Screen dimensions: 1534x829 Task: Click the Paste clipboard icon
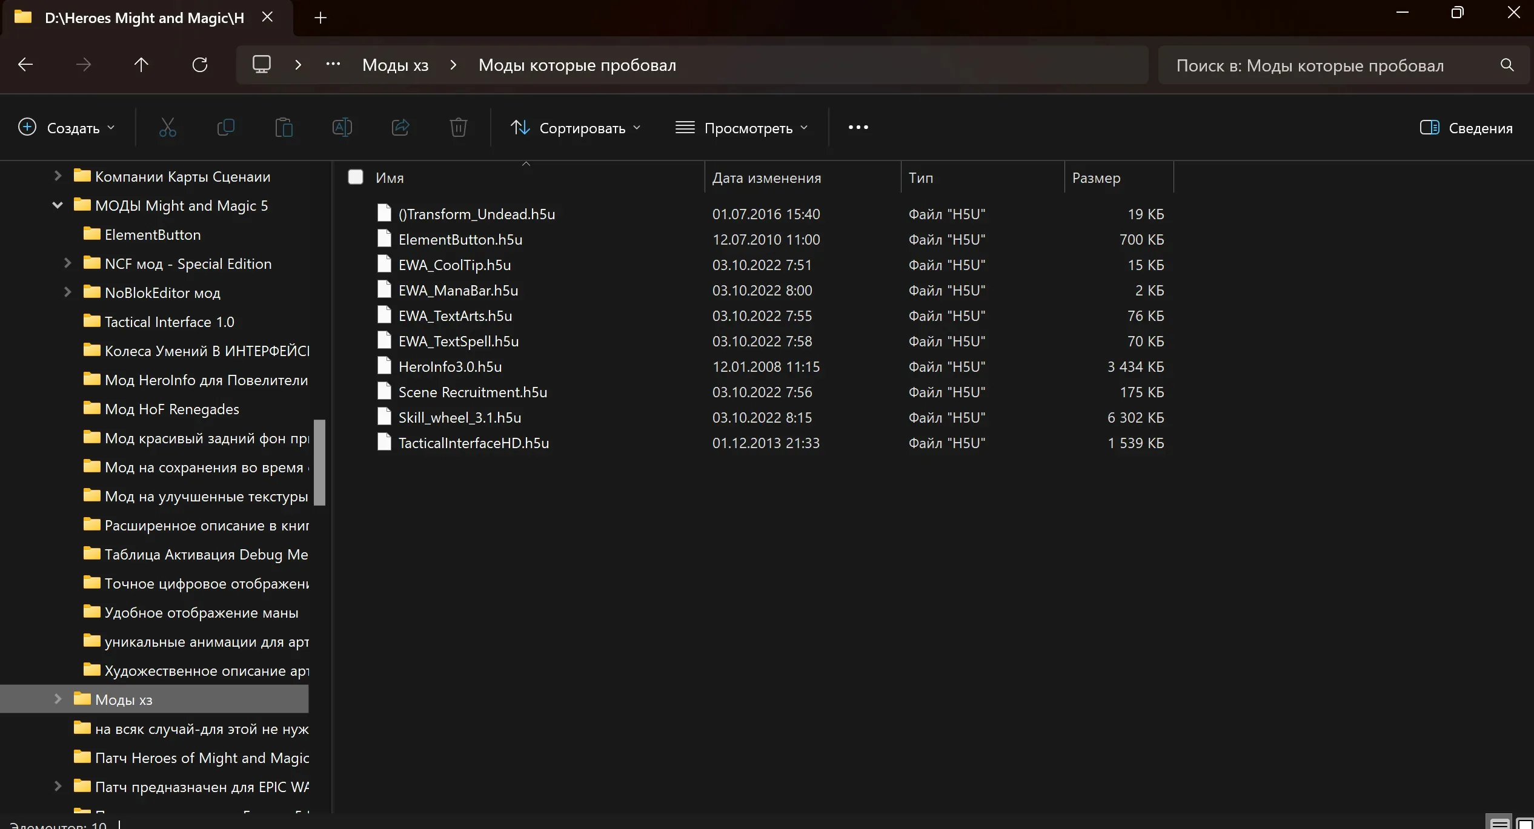tap(284, 127)
